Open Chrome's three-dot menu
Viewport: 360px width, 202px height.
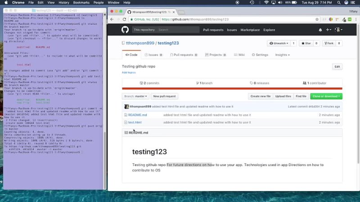[356, 19]
